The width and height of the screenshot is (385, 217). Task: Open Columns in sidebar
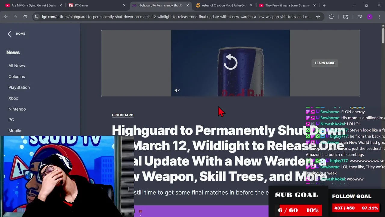(x=17, y=77)
